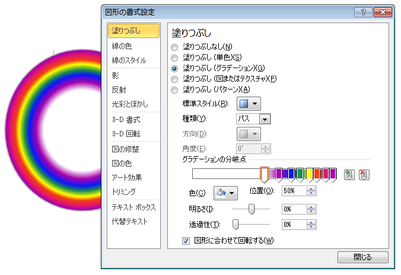This screenshot has width=401, height=275.
Task: Switch to 図の色 category
Action: click(x=133, y=164)
